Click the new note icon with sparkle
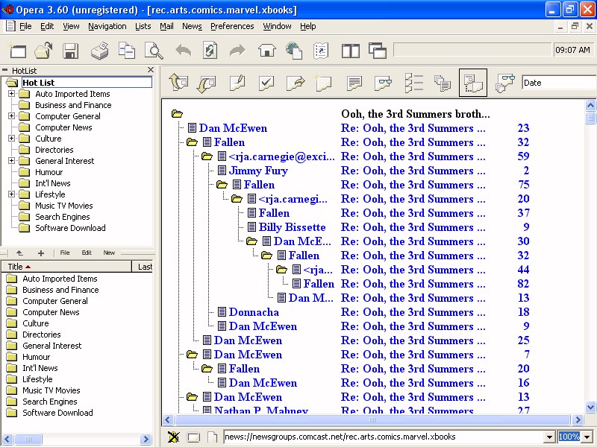 tap(323, 83)
